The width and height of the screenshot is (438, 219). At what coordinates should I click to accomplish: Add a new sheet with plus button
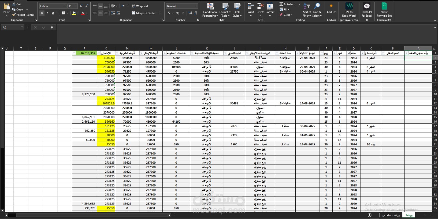[x=370, y=215]
